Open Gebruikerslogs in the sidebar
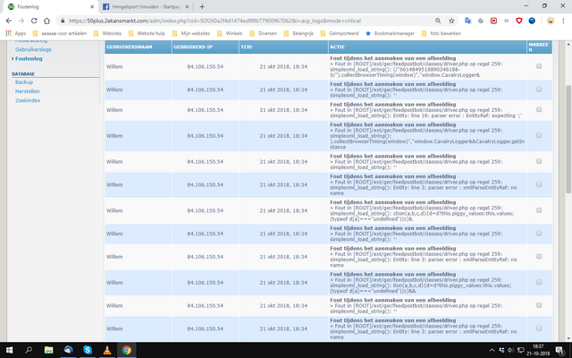 [33, 49]
